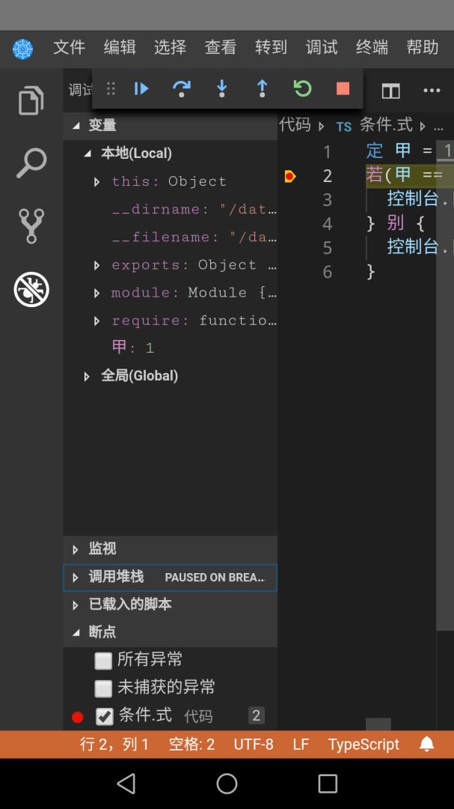The height and width of the screenshot is (809, 454).
Task: Click the Continue icon in the debug toolbar
Action: coord(141,88)
